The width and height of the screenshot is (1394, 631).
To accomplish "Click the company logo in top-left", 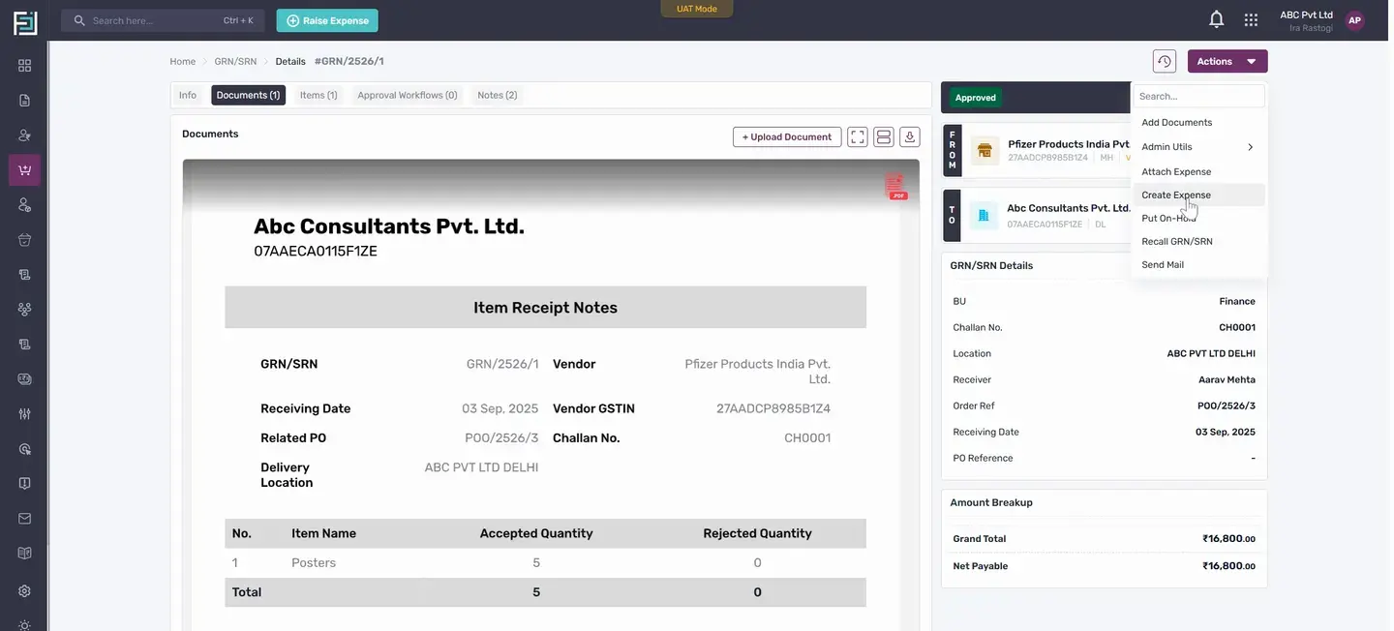I will (x=25, y=21).
